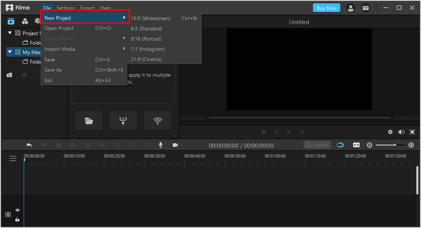421x228 pixels.
Task: Click the microphone voiceover record icon
Action: point(161,145)
